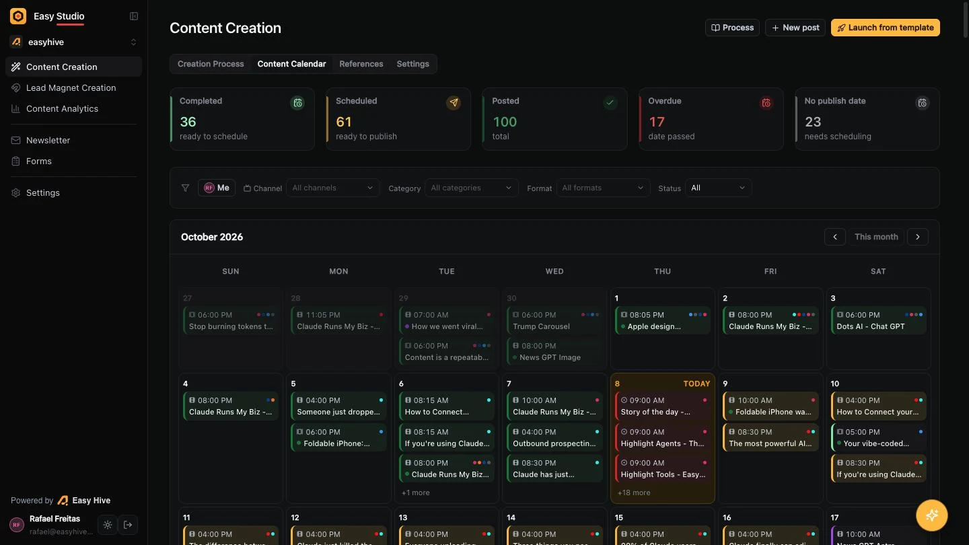Select the Content Calendar tab

coord(292,64)
